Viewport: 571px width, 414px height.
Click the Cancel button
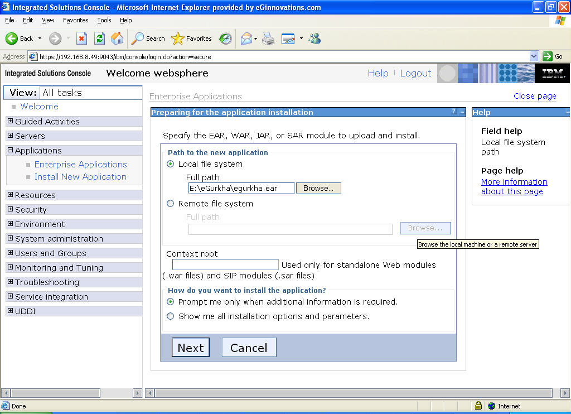click(249, 347)
